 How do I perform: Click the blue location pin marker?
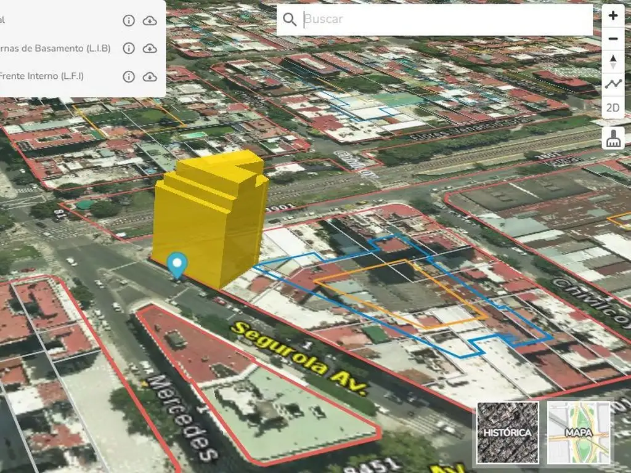[x=178, y=265]
